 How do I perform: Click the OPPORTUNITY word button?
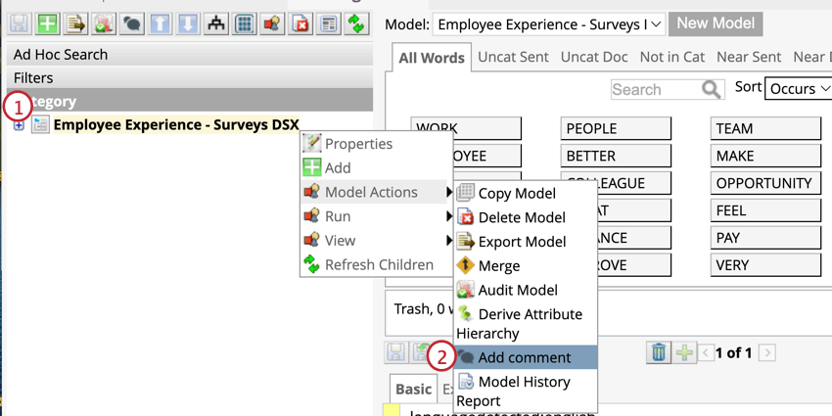763,183
